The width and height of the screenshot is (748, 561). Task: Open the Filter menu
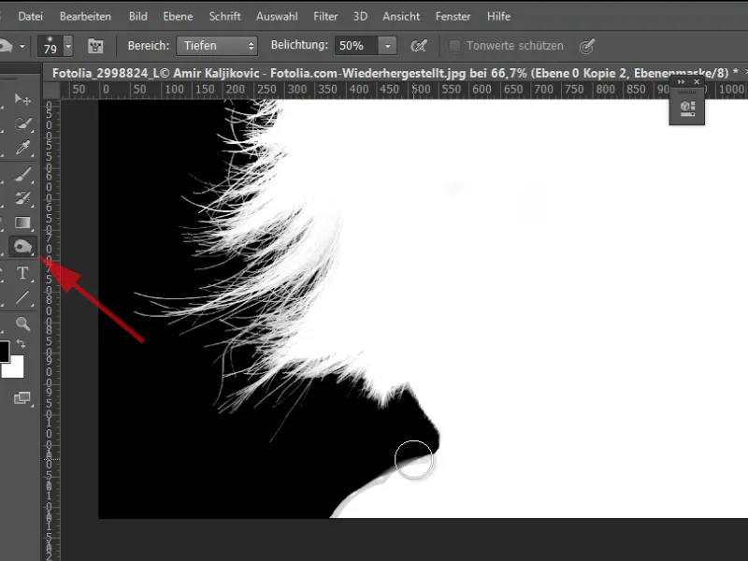[325, 17]
